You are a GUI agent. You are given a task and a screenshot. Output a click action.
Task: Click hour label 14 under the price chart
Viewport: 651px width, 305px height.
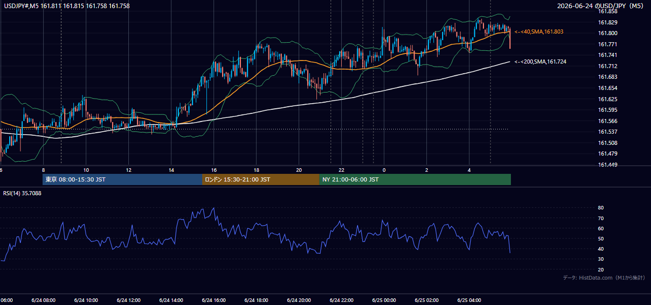click(x=171, y=170)
